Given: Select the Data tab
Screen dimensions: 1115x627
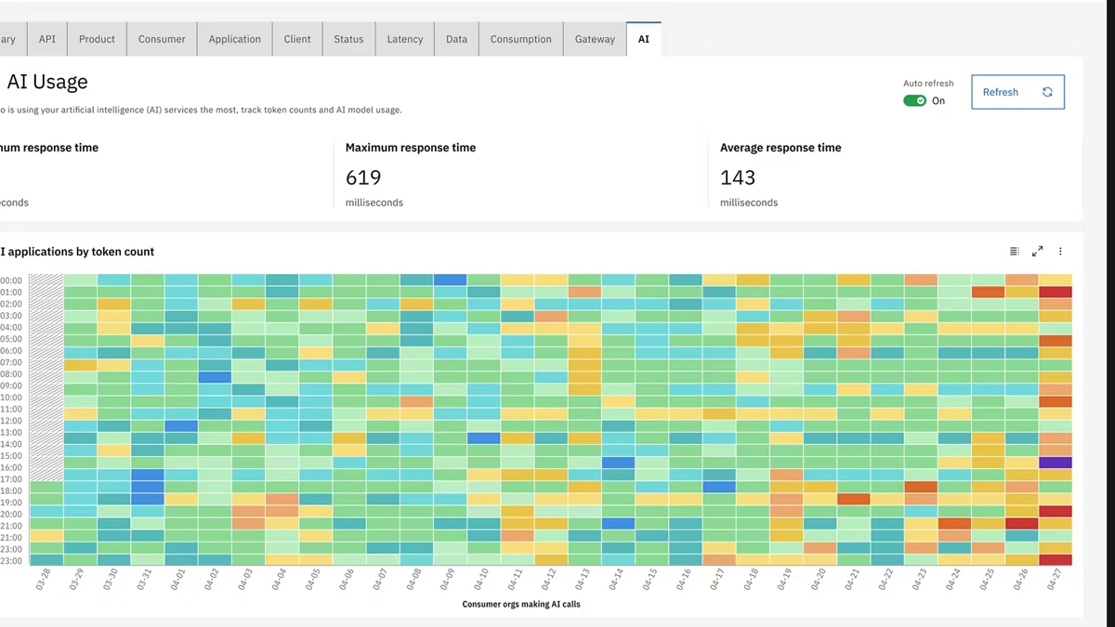Looking at the screenshot, I should [x=456, y=39].
